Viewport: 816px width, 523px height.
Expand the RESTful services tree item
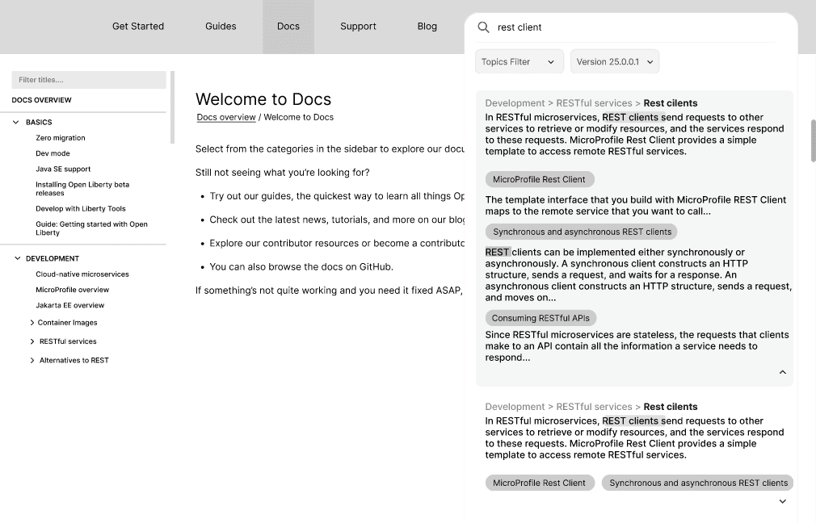(32, 341)
